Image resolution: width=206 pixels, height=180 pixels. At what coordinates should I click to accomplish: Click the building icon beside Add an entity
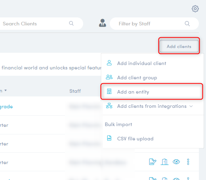click(x=109, y=92)
